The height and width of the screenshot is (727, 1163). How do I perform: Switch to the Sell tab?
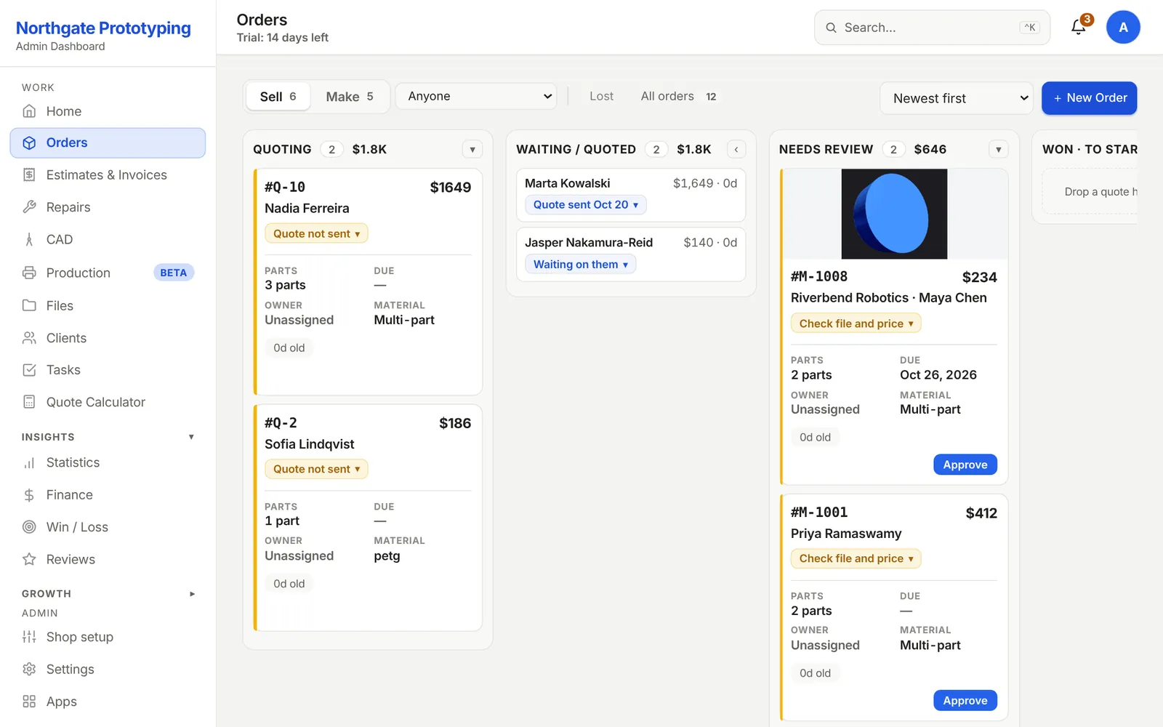pyautogui.click(x=278, y=97)
